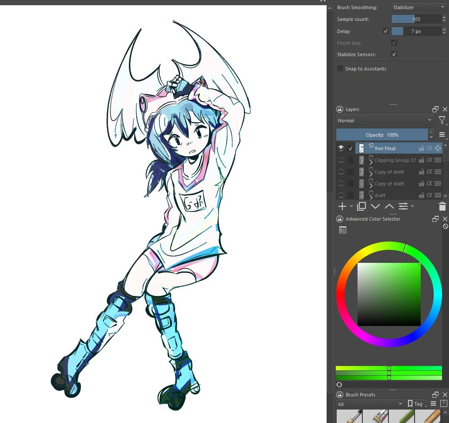Open the Layers panel hamburger options

click(x=442, y=134)
